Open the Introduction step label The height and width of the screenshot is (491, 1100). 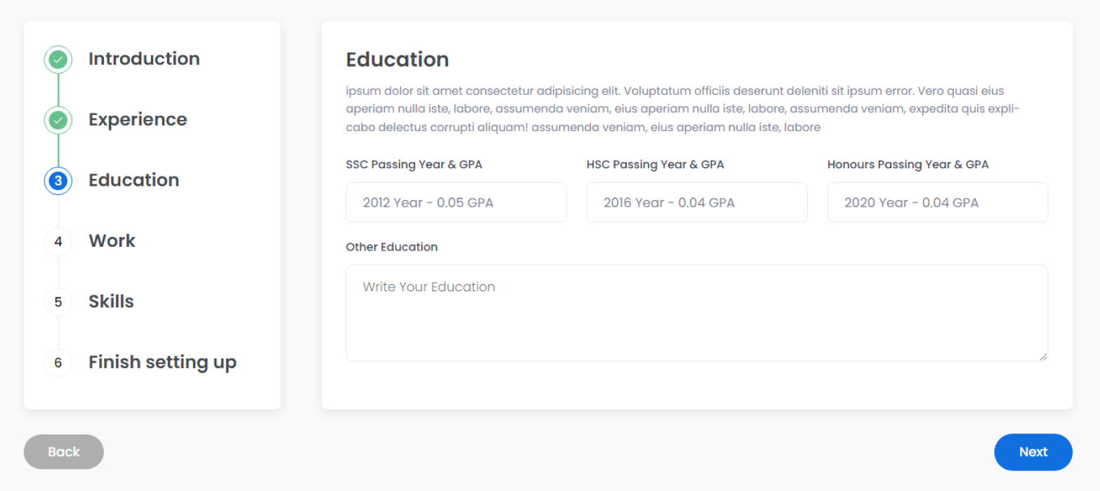pyautogui.click(x=144, y=59)
